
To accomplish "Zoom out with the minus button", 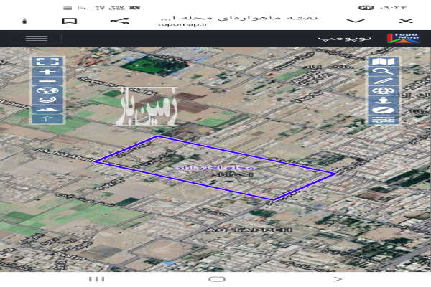I will point(47,82).
